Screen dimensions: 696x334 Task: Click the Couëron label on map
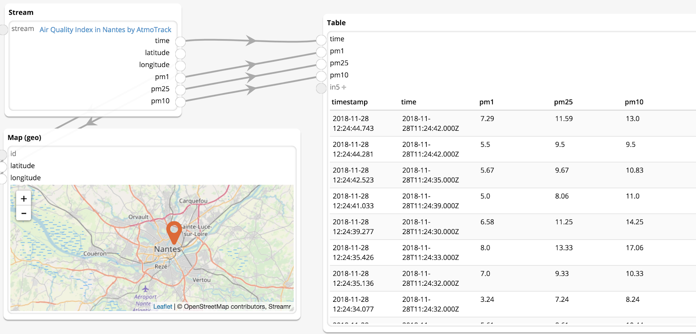coord(95,254)
